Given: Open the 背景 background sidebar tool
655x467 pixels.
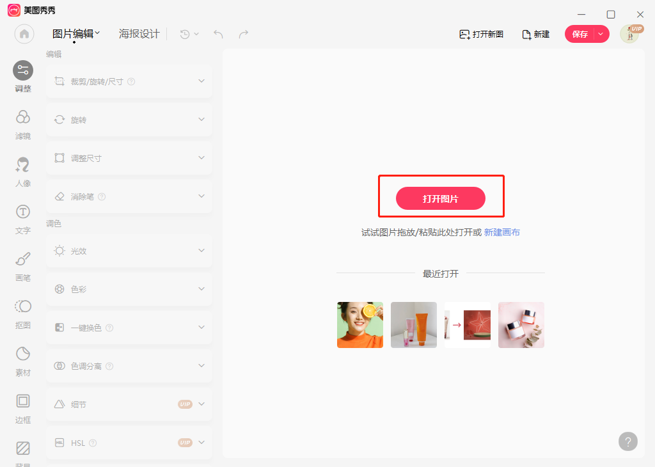Looking at the screenshot, I should click(23, 453).
